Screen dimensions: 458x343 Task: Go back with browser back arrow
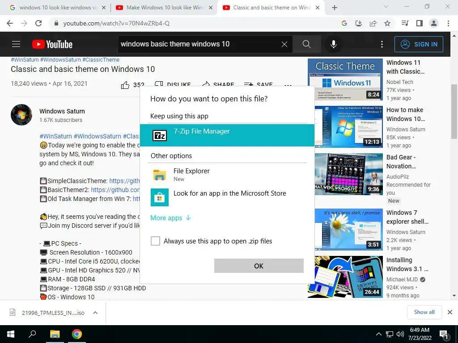click(10, 23)
